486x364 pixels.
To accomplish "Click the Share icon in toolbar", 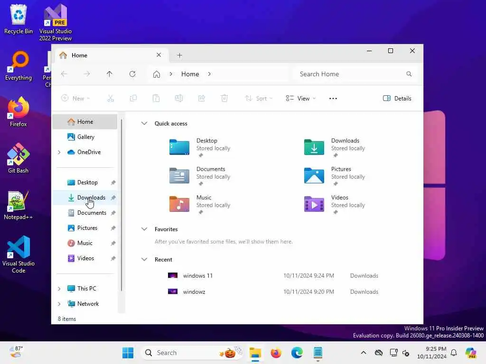I will point(201,99).
